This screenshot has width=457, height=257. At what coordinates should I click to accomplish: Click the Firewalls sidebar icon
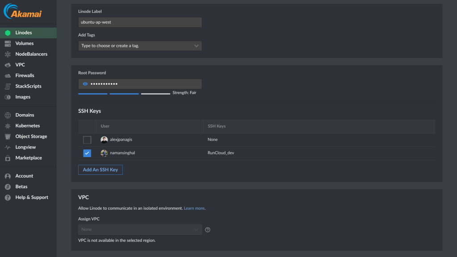point(8,76)
